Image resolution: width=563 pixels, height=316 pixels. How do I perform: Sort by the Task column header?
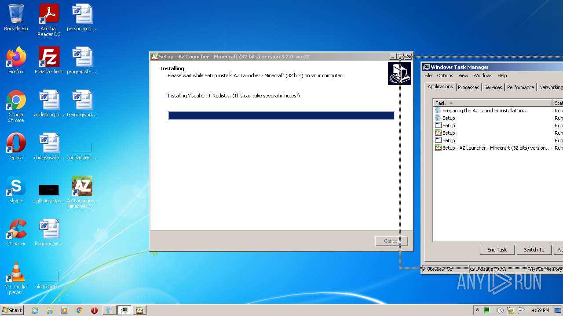click(493, 103)
